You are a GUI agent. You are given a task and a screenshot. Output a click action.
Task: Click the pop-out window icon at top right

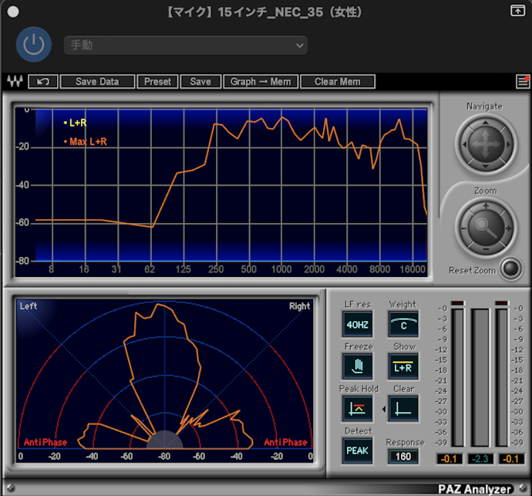[x=517, y=11]
